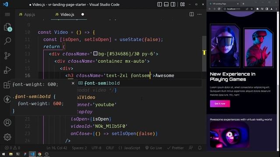Close the font-semibold documentation popup
The height and width of the screenshot is (157, 280).
pyautogui.click(x=73, y=83)
